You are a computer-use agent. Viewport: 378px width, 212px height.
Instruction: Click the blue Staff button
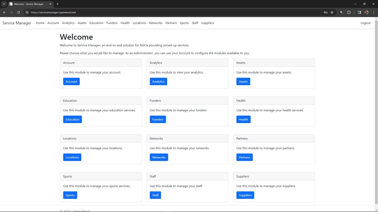point(155,195)
